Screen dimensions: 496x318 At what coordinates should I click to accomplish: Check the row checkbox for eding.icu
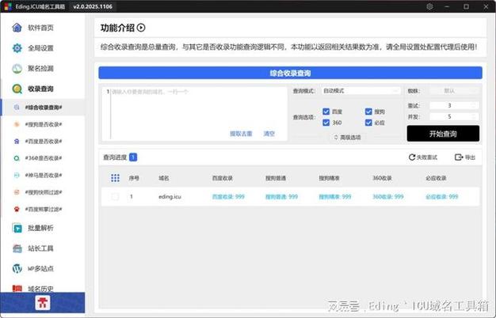[115, 197]
